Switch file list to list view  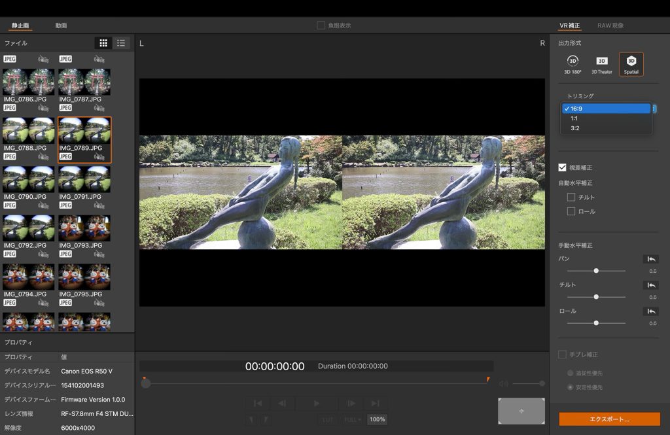(121, 43)
